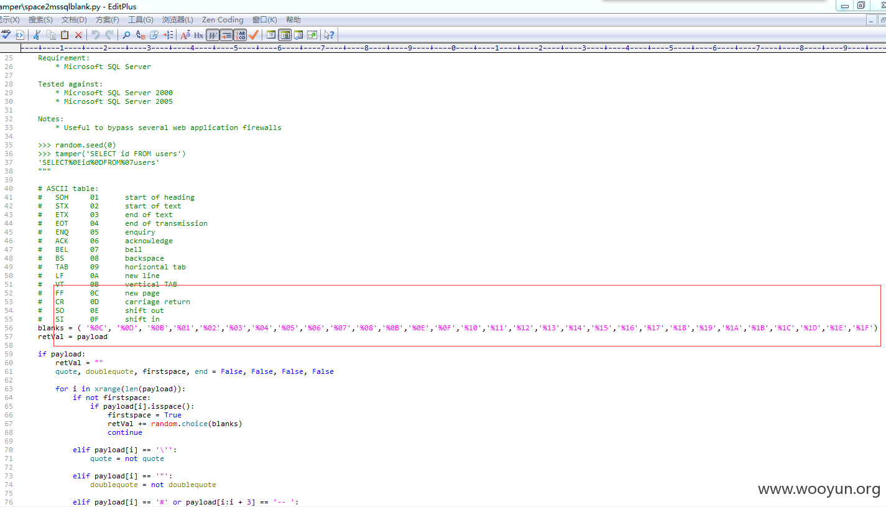This screenshot has width=886, height=507.
Task: Click the 'Tested against:' line
Action: click(70, 84)
